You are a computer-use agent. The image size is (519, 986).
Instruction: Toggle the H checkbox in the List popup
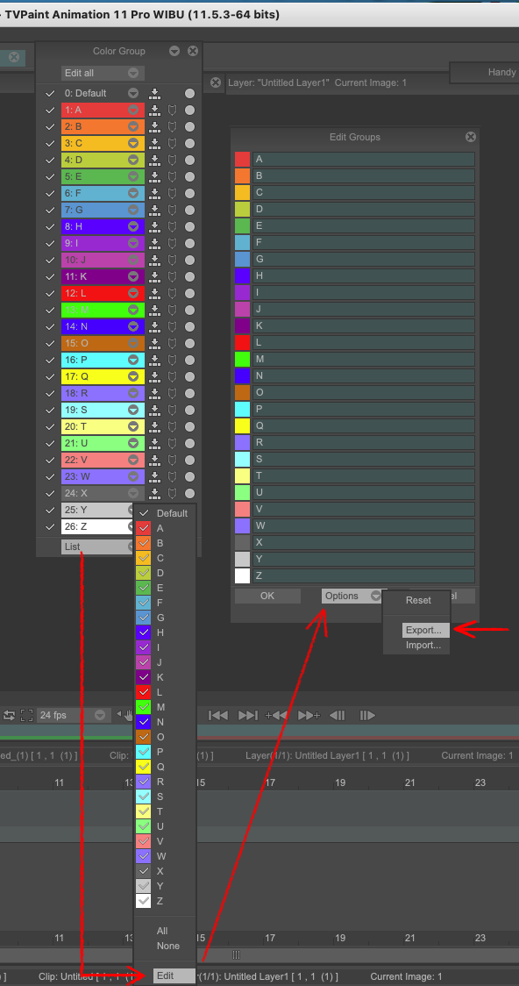pyautogui.click(x=144, y=632)
